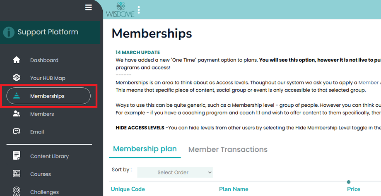This screenshot has height=196, width=381.
Task: Click the Memberships pyramid icon
Action: 17,96
